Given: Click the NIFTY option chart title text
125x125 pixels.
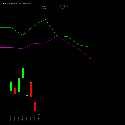Looking at the screenshot, I should [x=17, y=4].
